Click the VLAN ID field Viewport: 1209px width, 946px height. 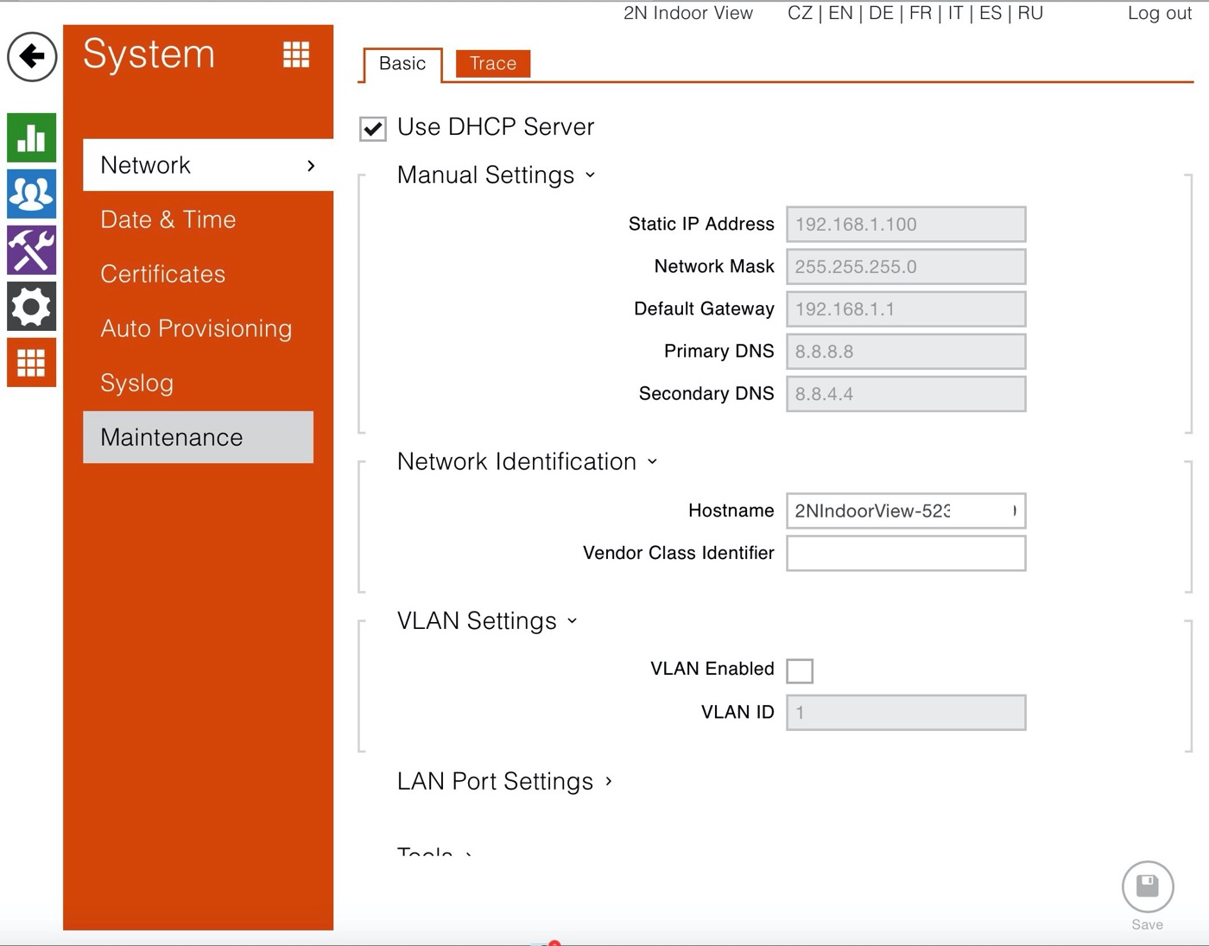coord(906,713)
